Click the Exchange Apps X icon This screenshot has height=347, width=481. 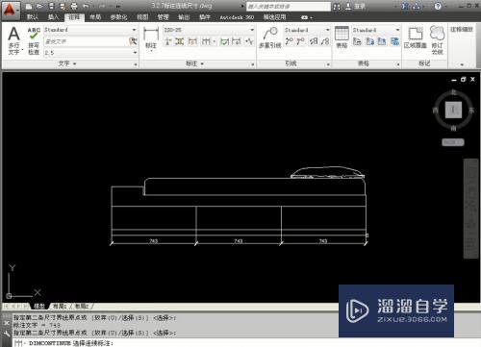(x=405, y=6)
